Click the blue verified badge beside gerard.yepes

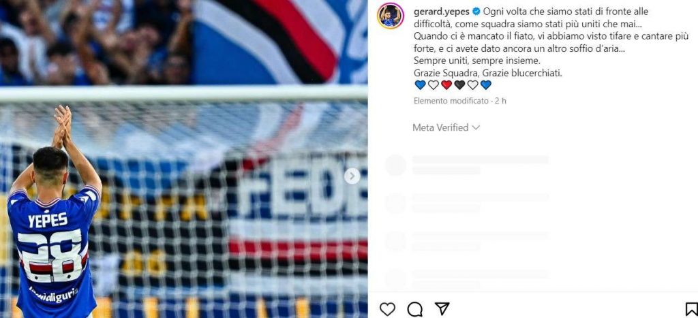click(476, 12)
